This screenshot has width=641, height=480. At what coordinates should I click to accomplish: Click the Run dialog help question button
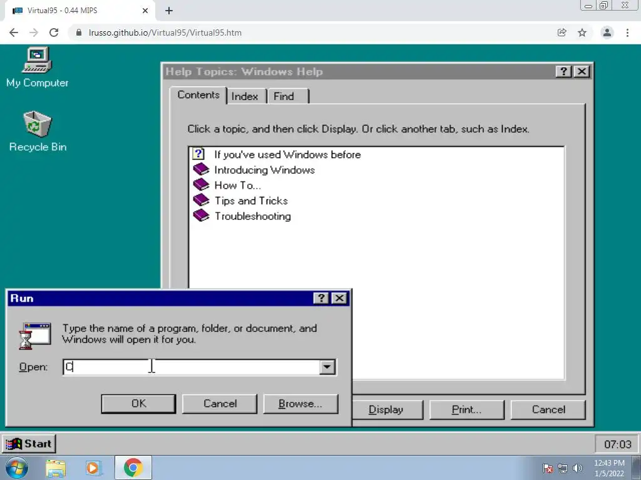click(x=321, y=298)
